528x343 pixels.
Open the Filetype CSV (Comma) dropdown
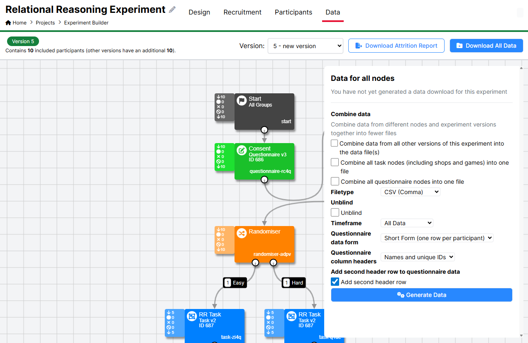click(x=410, y=192)
